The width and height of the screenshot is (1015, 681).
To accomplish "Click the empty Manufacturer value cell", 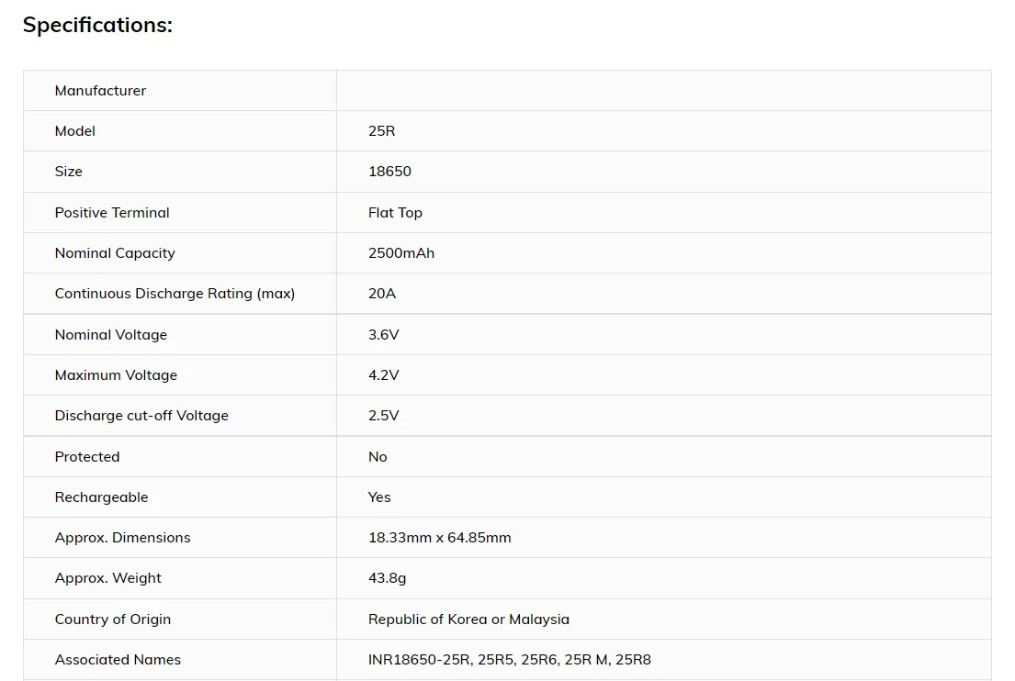I will [x=663, y=91].
